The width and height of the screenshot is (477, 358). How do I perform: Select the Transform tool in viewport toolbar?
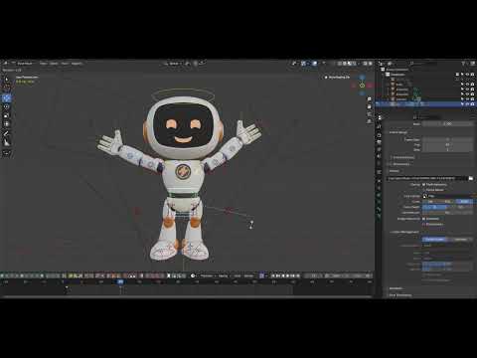[6, 124]
